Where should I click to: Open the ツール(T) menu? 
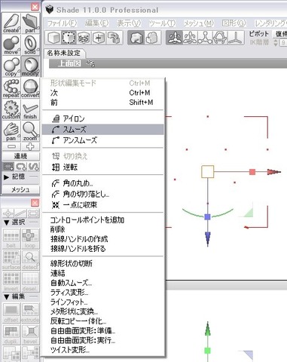coord(162,23)
